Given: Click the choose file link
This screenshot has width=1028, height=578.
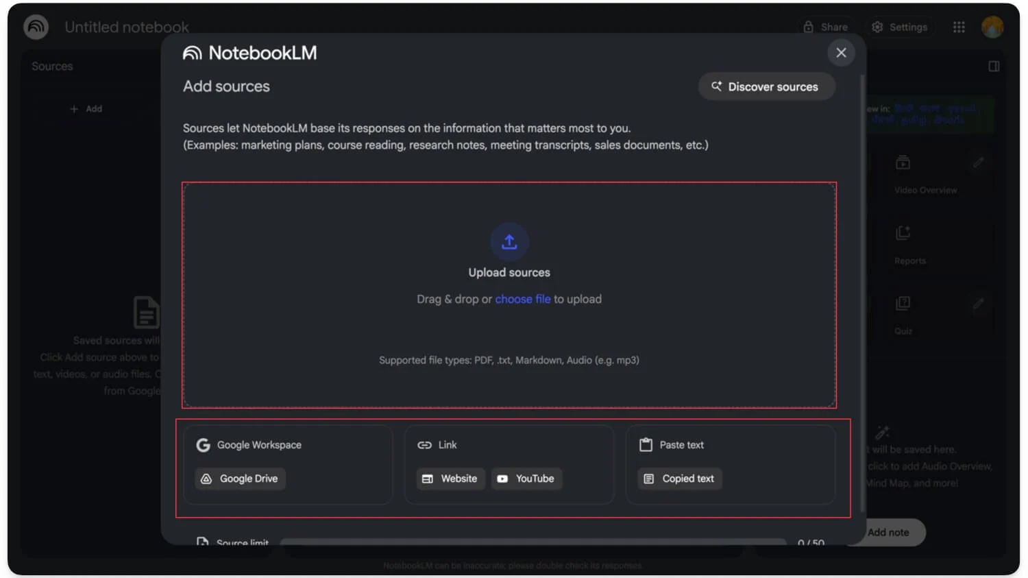Looking at the screenshot, I should [x=522, y=299].
